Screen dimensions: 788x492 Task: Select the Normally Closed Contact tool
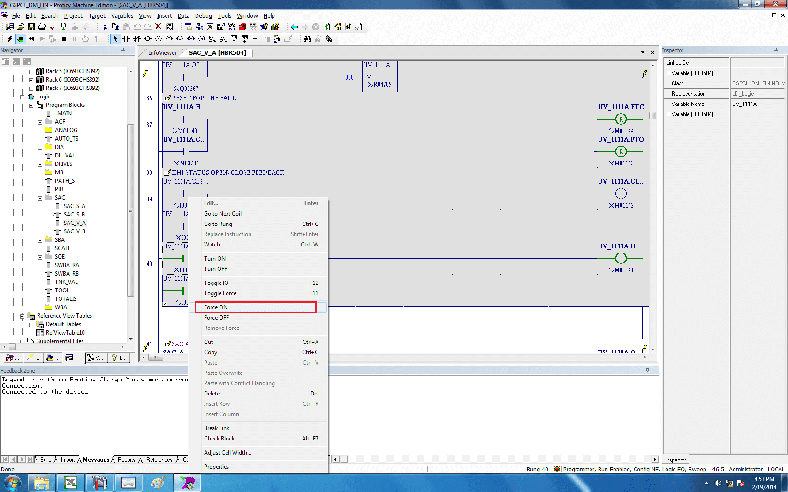(136, 39)
